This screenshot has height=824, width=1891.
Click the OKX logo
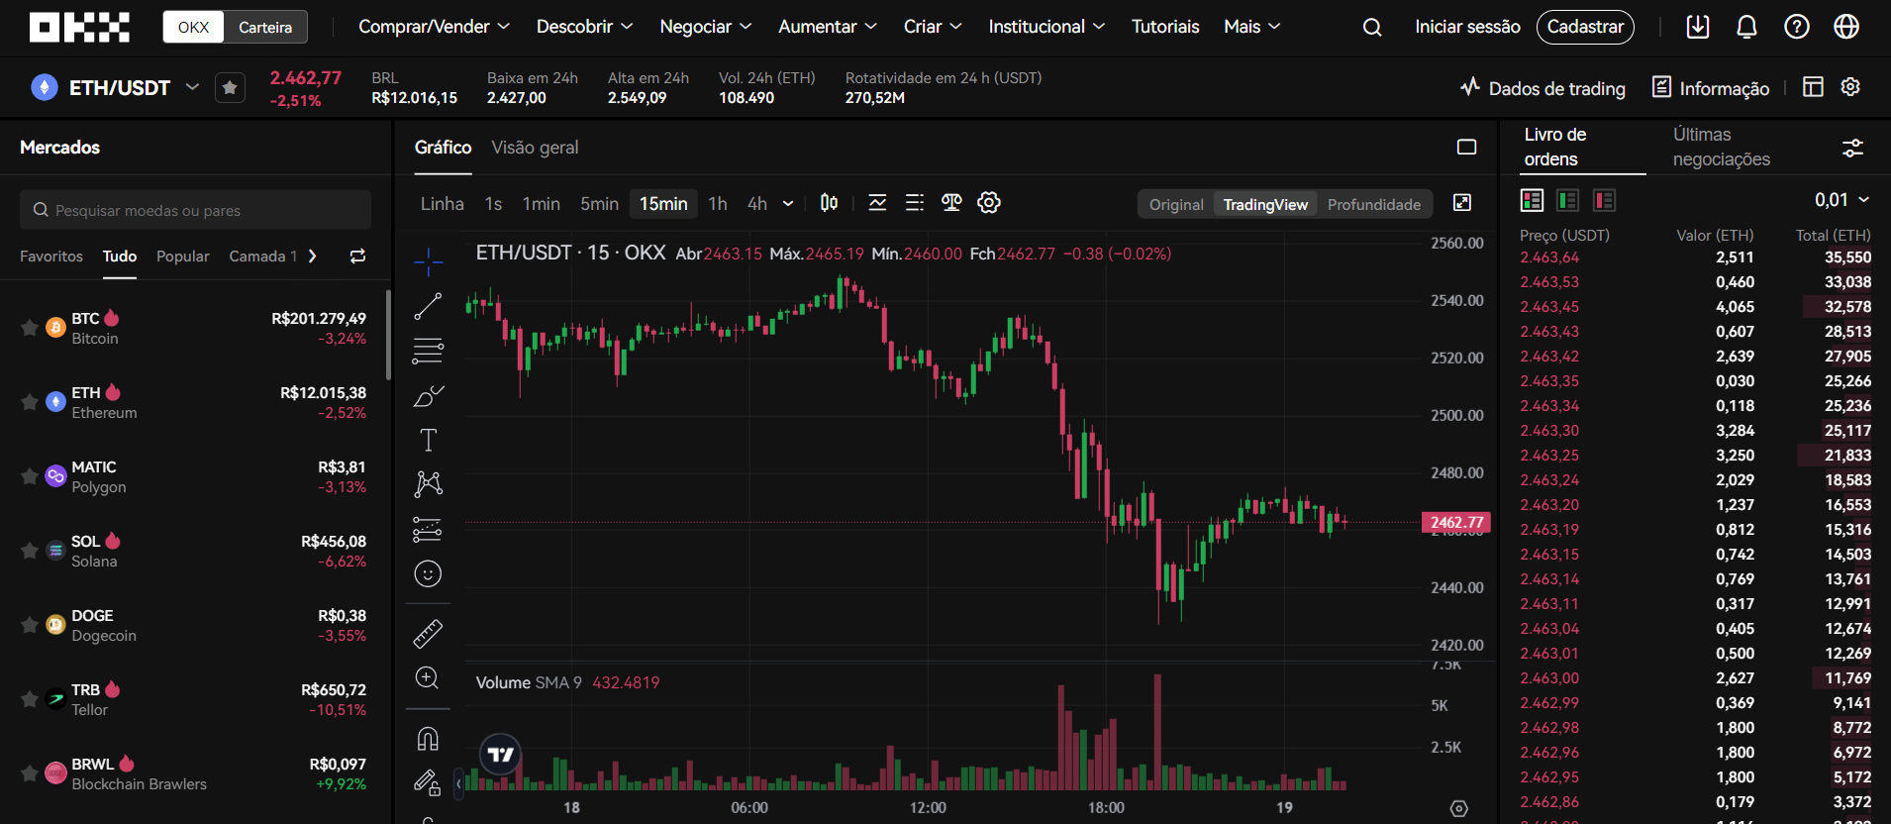pyautogui.click(x=79, y=27)
